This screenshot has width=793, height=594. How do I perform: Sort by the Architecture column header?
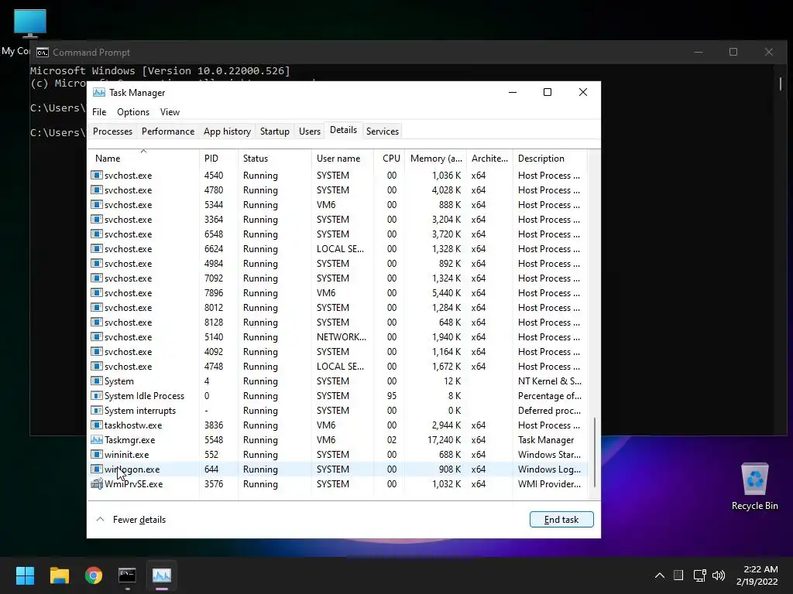[x=489, y=158]
